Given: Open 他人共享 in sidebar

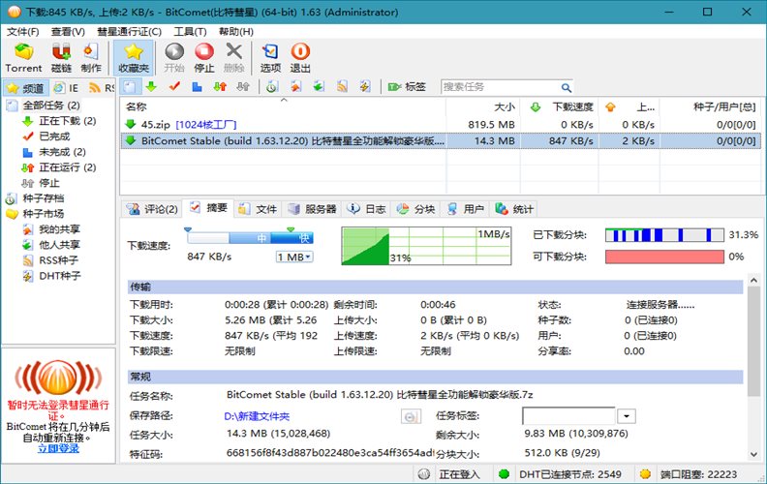Looking at the screenshot, I should coord(59,245).
